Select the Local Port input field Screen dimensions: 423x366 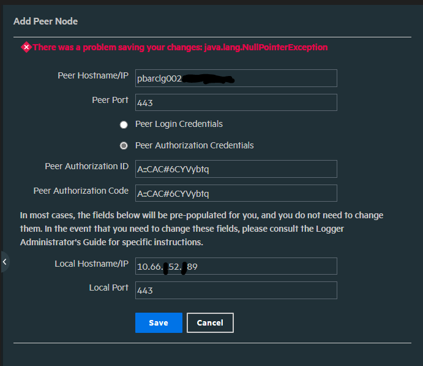click(x=236, y=290)
